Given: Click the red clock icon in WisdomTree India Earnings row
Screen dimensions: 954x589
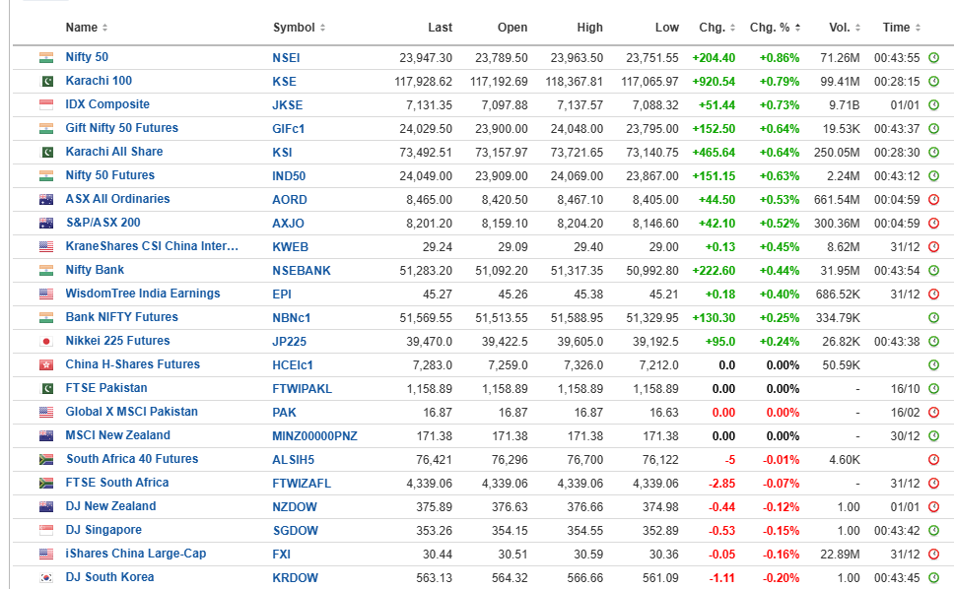Looking at the screenshot, I should coord(934,294).
